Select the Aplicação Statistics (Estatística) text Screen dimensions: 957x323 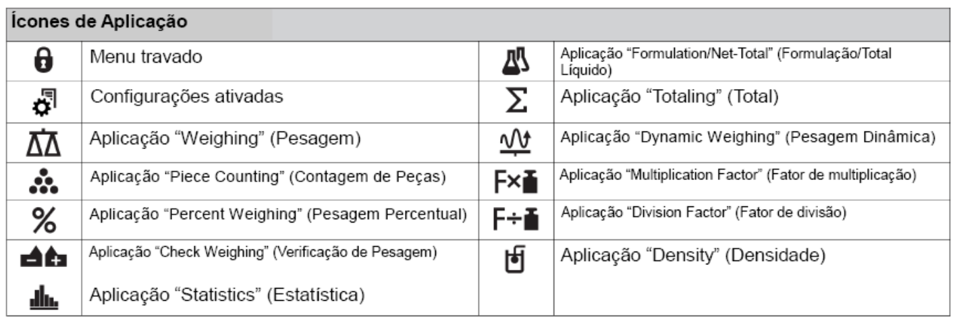coord(227,295)
